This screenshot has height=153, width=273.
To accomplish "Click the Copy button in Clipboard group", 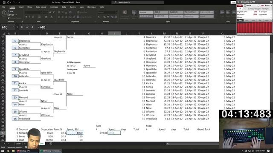I will pyautogui.click(x=11, y=15).
